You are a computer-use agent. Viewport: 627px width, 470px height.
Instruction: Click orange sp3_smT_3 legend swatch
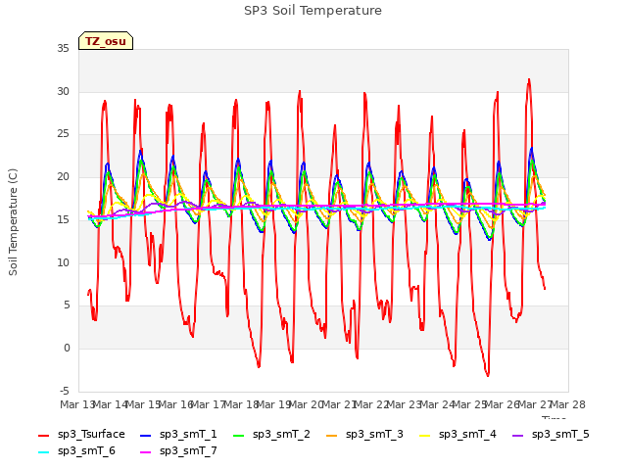tap(332, 435)
